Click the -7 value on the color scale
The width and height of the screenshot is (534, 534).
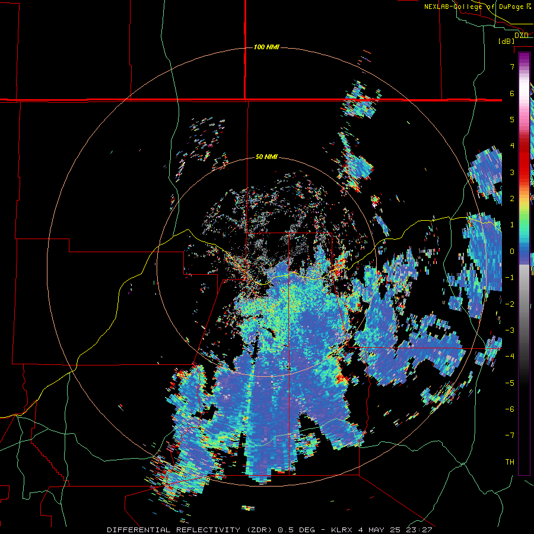(x=510, y=436)
